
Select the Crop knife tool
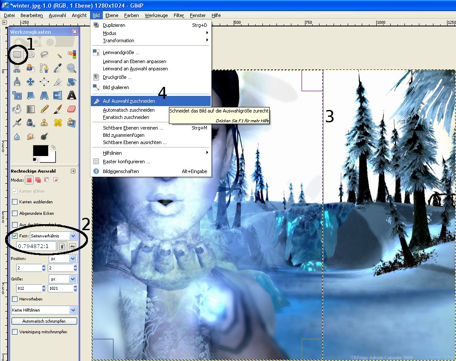[58, 82]
